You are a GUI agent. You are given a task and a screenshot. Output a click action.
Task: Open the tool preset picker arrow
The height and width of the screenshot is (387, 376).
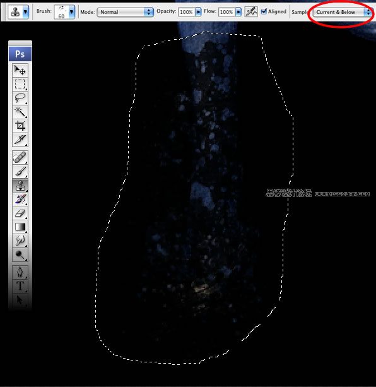[x=25, y=12]
